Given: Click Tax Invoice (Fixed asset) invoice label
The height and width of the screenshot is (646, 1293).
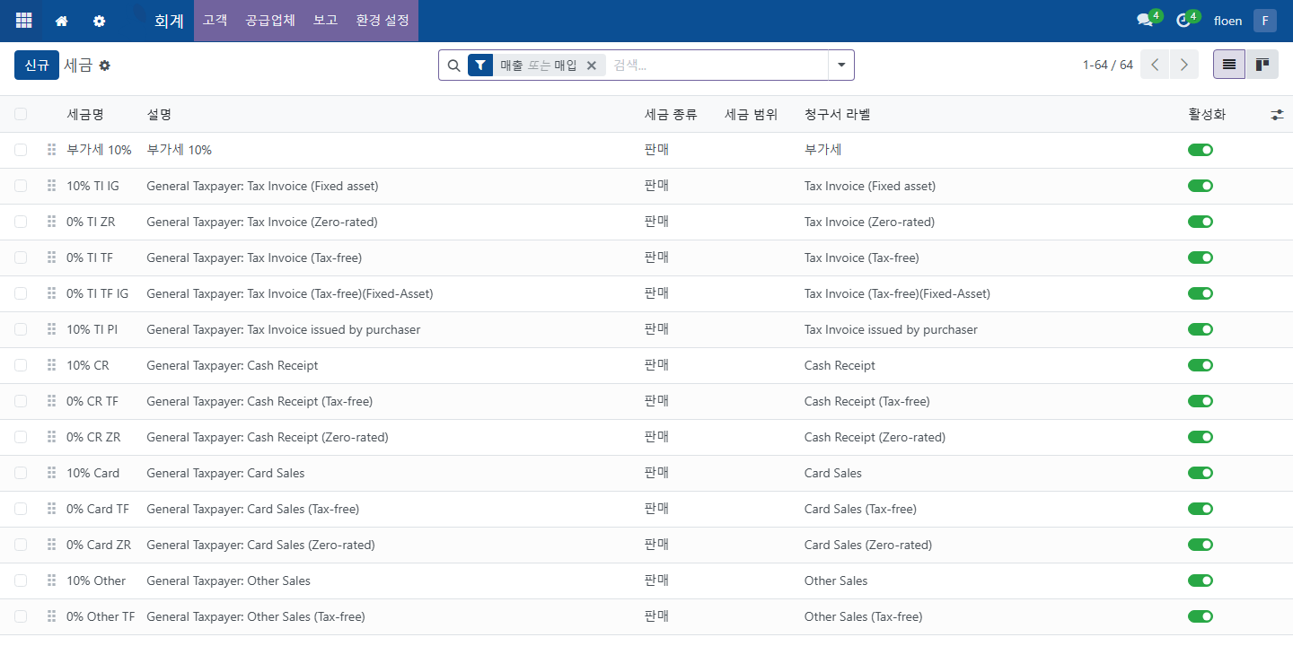Looking at the screenshot, I should (x=870, y=186).
